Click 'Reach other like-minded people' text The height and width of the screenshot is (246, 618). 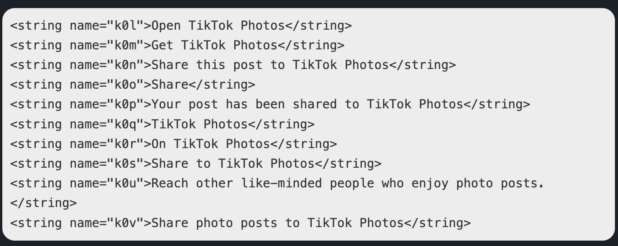coord(263,184)
